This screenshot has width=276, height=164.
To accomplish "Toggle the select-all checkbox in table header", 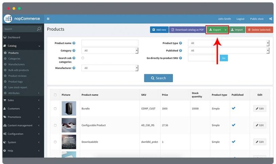I will coord(55,95).
